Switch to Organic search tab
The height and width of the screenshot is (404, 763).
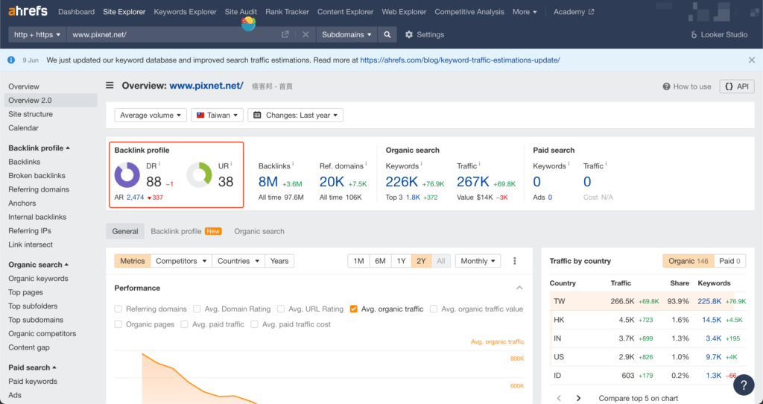point(259,231)
